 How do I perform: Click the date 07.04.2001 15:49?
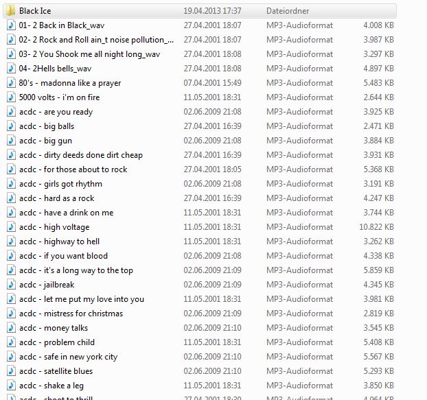[x=212, y=83]
